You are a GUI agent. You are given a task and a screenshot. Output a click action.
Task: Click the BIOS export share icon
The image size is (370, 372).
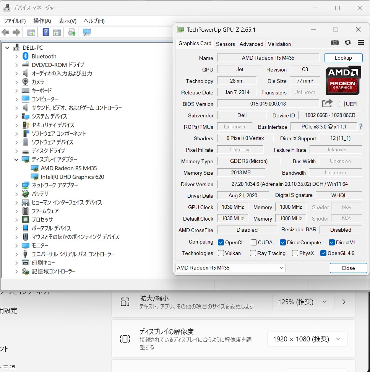pos(327,104)
